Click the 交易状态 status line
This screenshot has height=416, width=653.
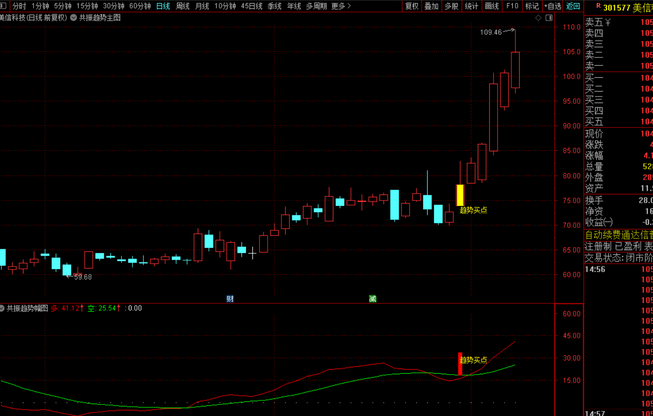tap(619, 258)
